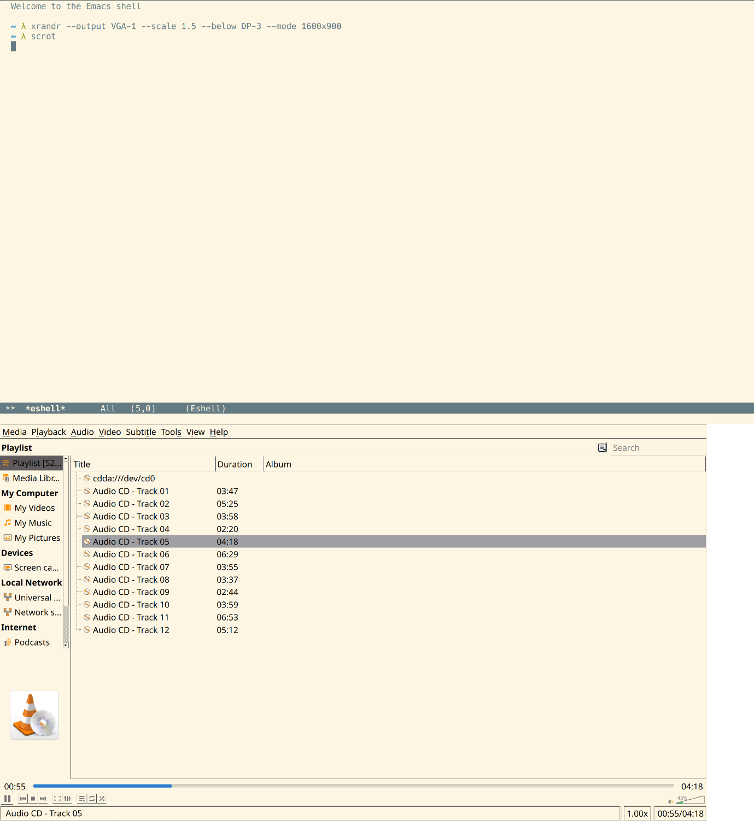Click the VLC cone album art thumbnail
The image size is (754, 821).
click(x=34, y=715)
